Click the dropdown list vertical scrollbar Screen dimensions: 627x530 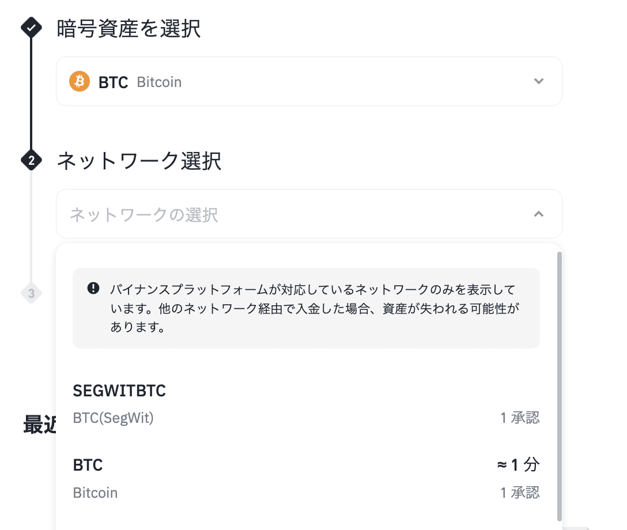pyautogui.click(x=559, y=386)
